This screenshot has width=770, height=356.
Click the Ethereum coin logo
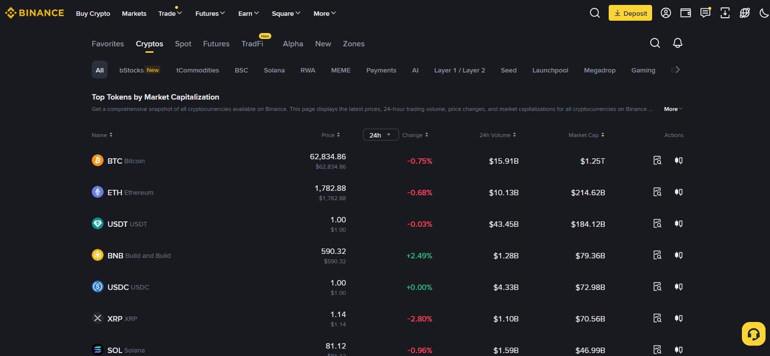tap(98, 192)
